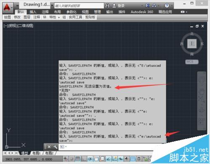Toggle 3D Object Snap in status bar
Image resolution: width=210 pixels, height=164 pixels.
point(102,159)
